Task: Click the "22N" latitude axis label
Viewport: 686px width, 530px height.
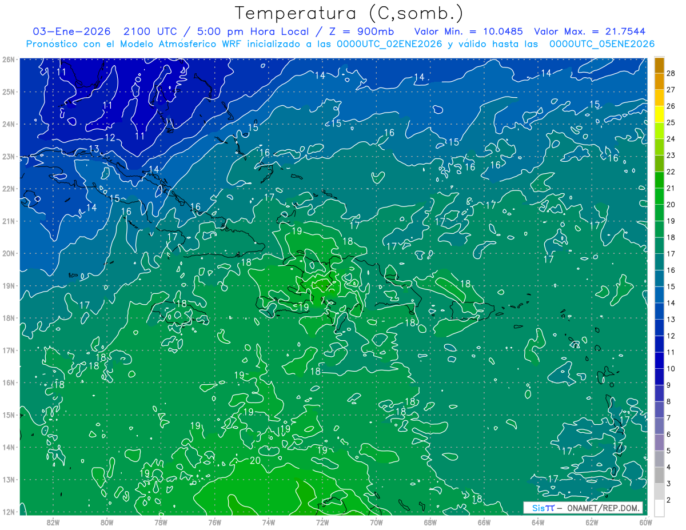Action: [9, 189]
